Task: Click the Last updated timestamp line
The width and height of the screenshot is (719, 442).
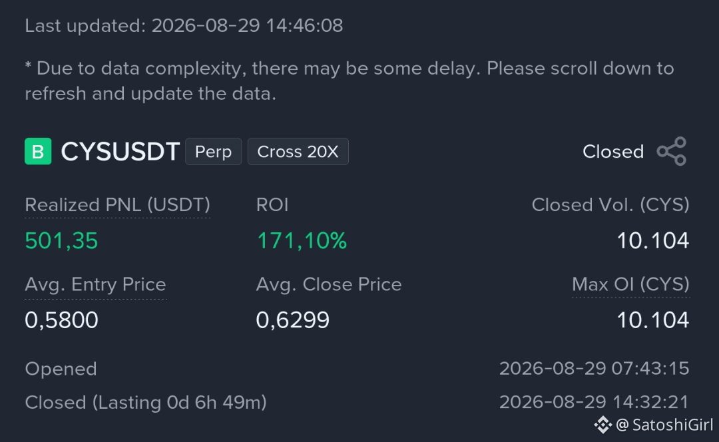Action: click(x=184, y=26)
